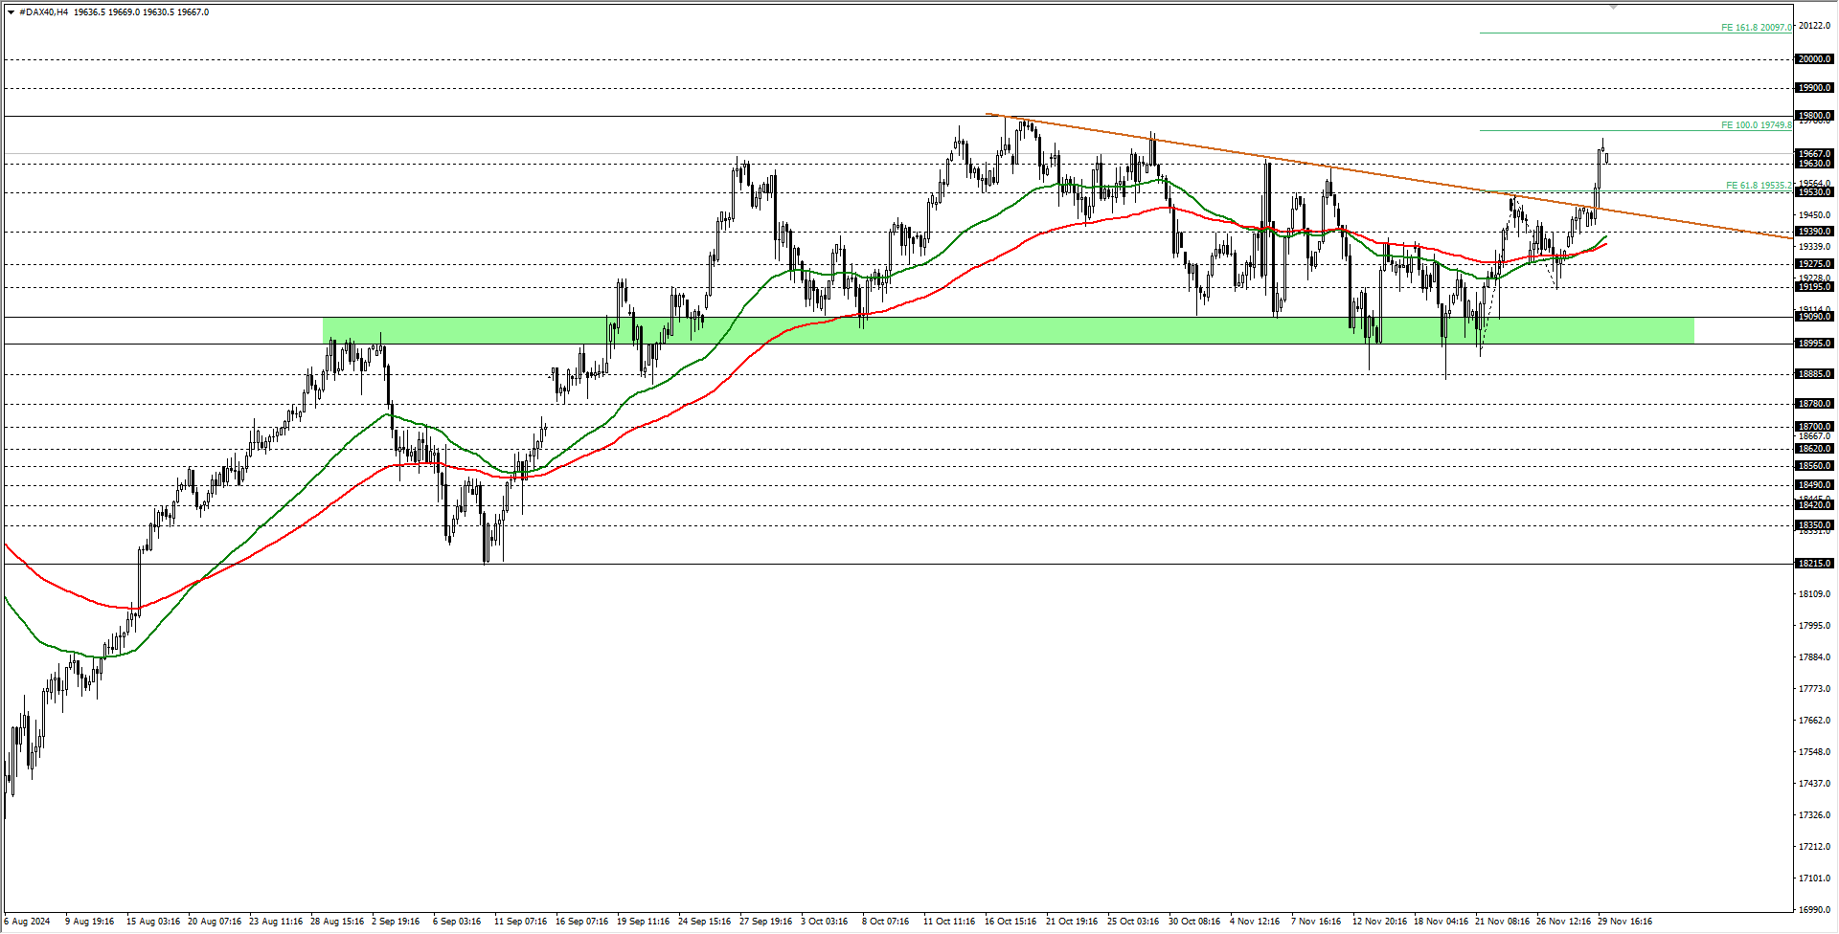Click the triangle beside the #DAX40,H4 title
Viewport: 1839px width, 934px height.
tap(11, 12)
